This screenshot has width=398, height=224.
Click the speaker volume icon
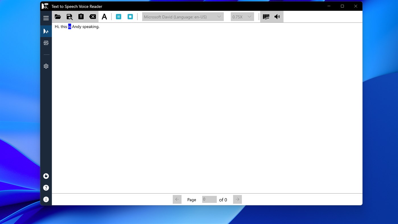coord(277,17)
